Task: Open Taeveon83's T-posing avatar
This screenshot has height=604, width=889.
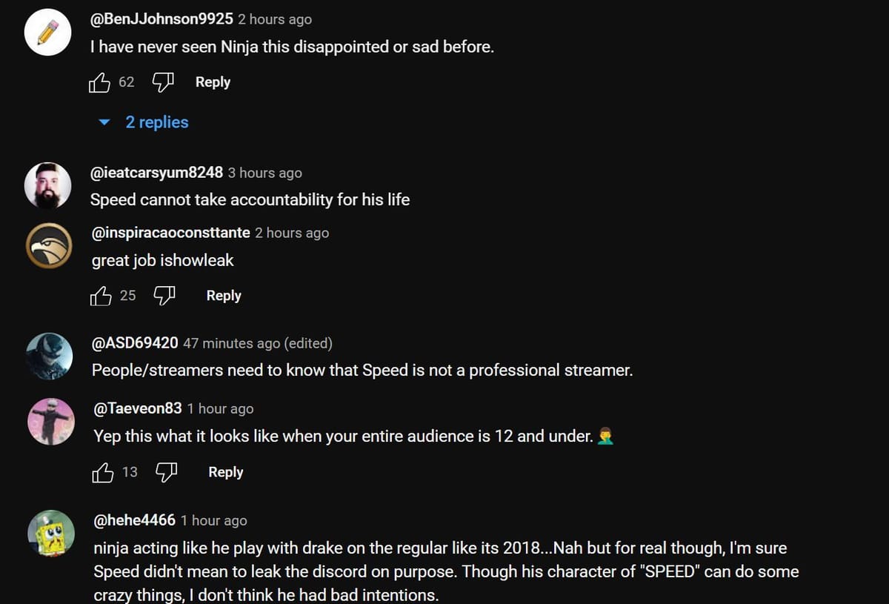Action: (50, 422)
